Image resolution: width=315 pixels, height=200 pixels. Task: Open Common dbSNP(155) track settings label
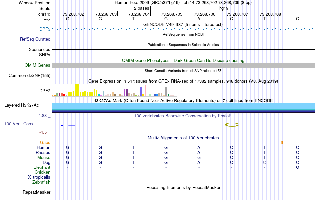coord(30,75)
